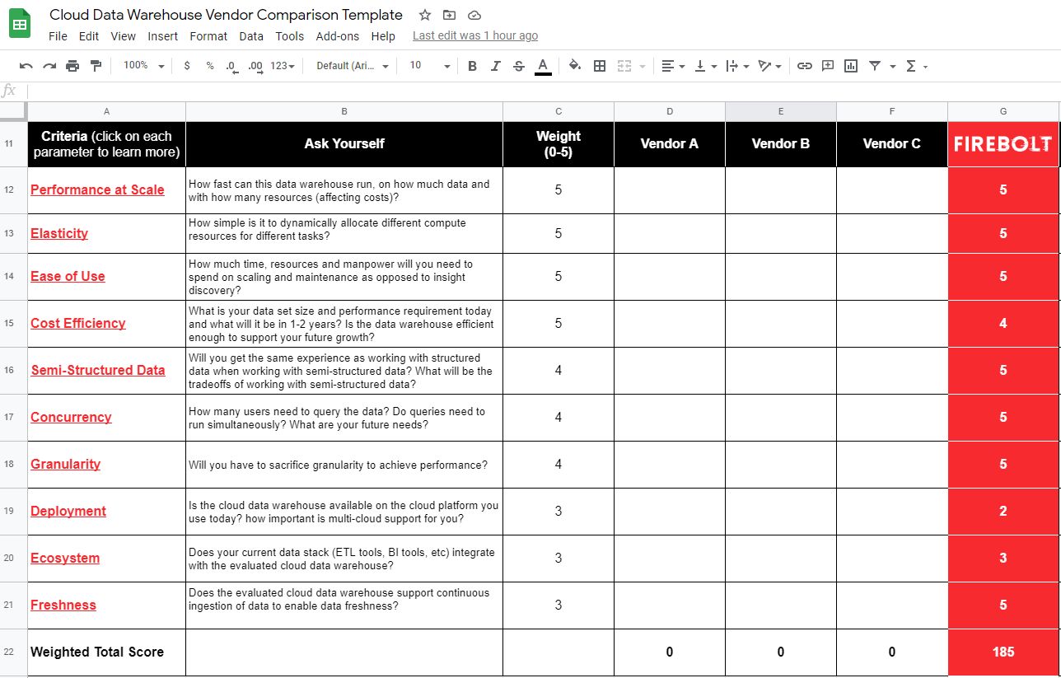
Task: Create a filter with the Filter icon
Action: [x=875, y=65]
